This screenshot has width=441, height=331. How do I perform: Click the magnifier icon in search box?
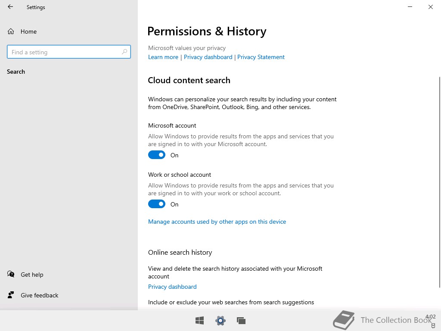pyautogui.click(x=124, y=52)
